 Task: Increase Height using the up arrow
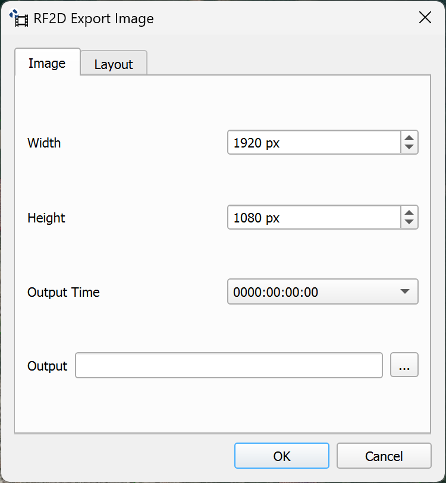409,212
